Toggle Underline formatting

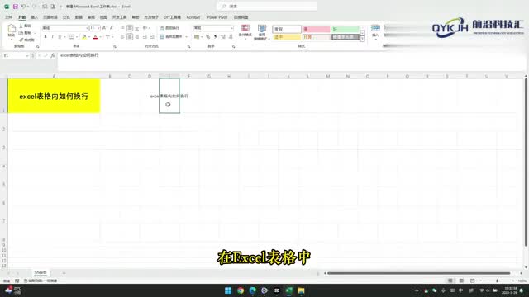point(60,36)
